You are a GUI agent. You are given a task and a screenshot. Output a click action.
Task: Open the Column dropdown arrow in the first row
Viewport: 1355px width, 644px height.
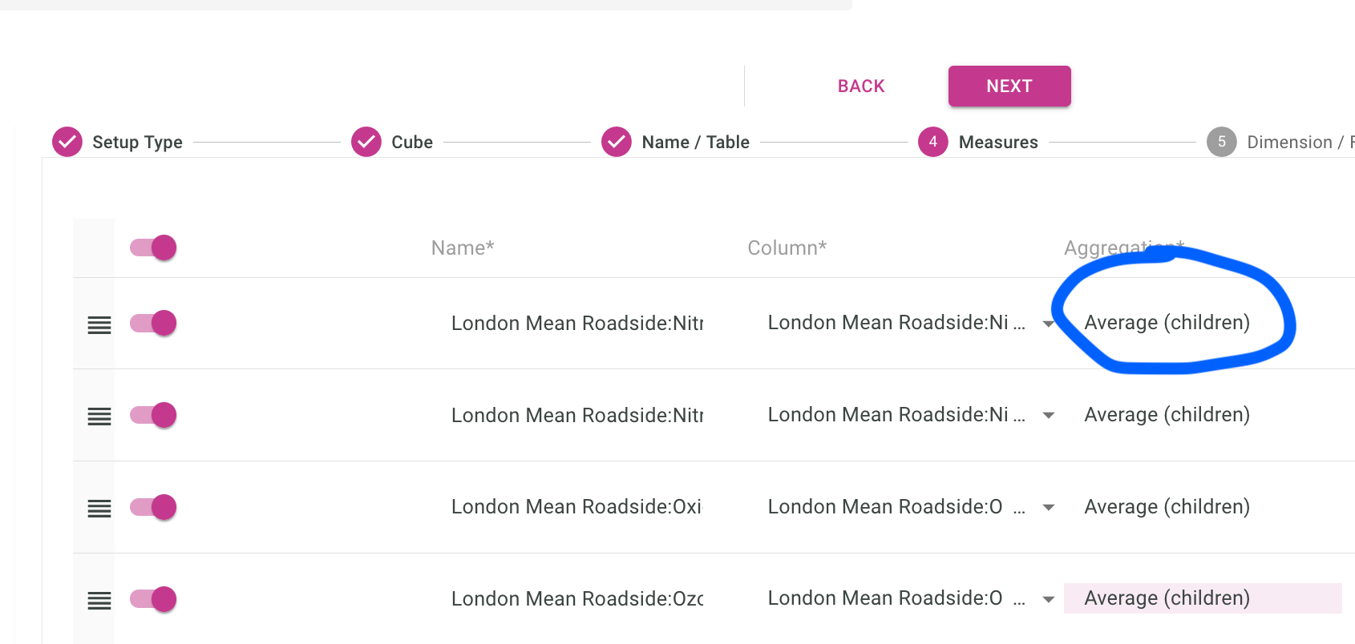tap(1048, 324)
